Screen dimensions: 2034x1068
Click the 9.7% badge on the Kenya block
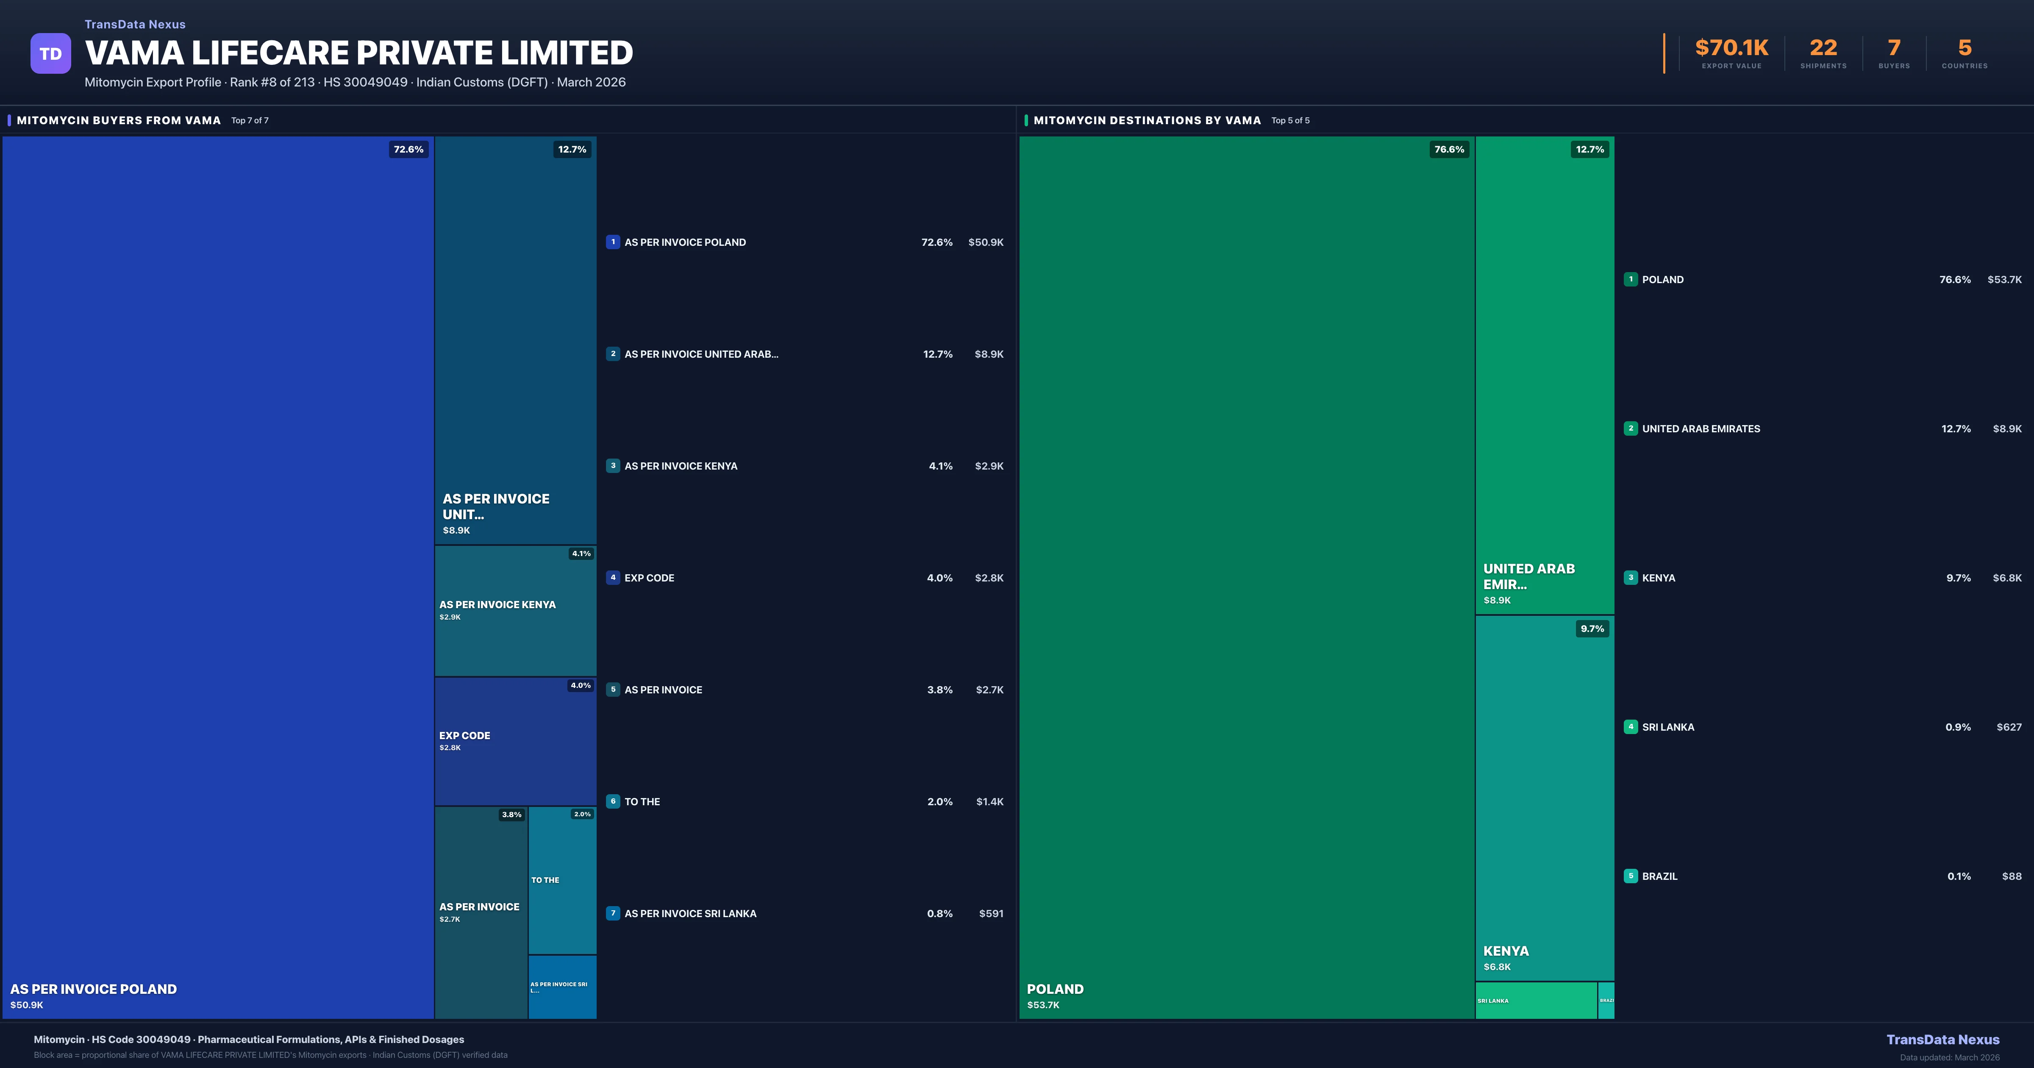[x=1592, y=629]
